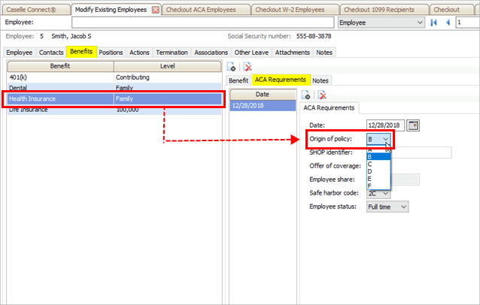Click the delete benefit record icon

click(248, 68)
